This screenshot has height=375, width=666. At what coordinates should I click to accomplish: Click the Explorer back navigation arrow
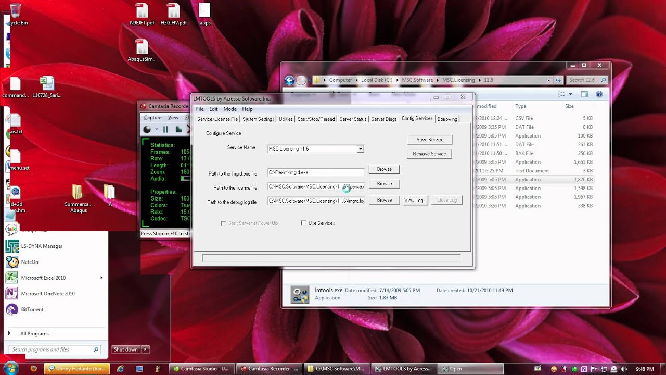290,80
